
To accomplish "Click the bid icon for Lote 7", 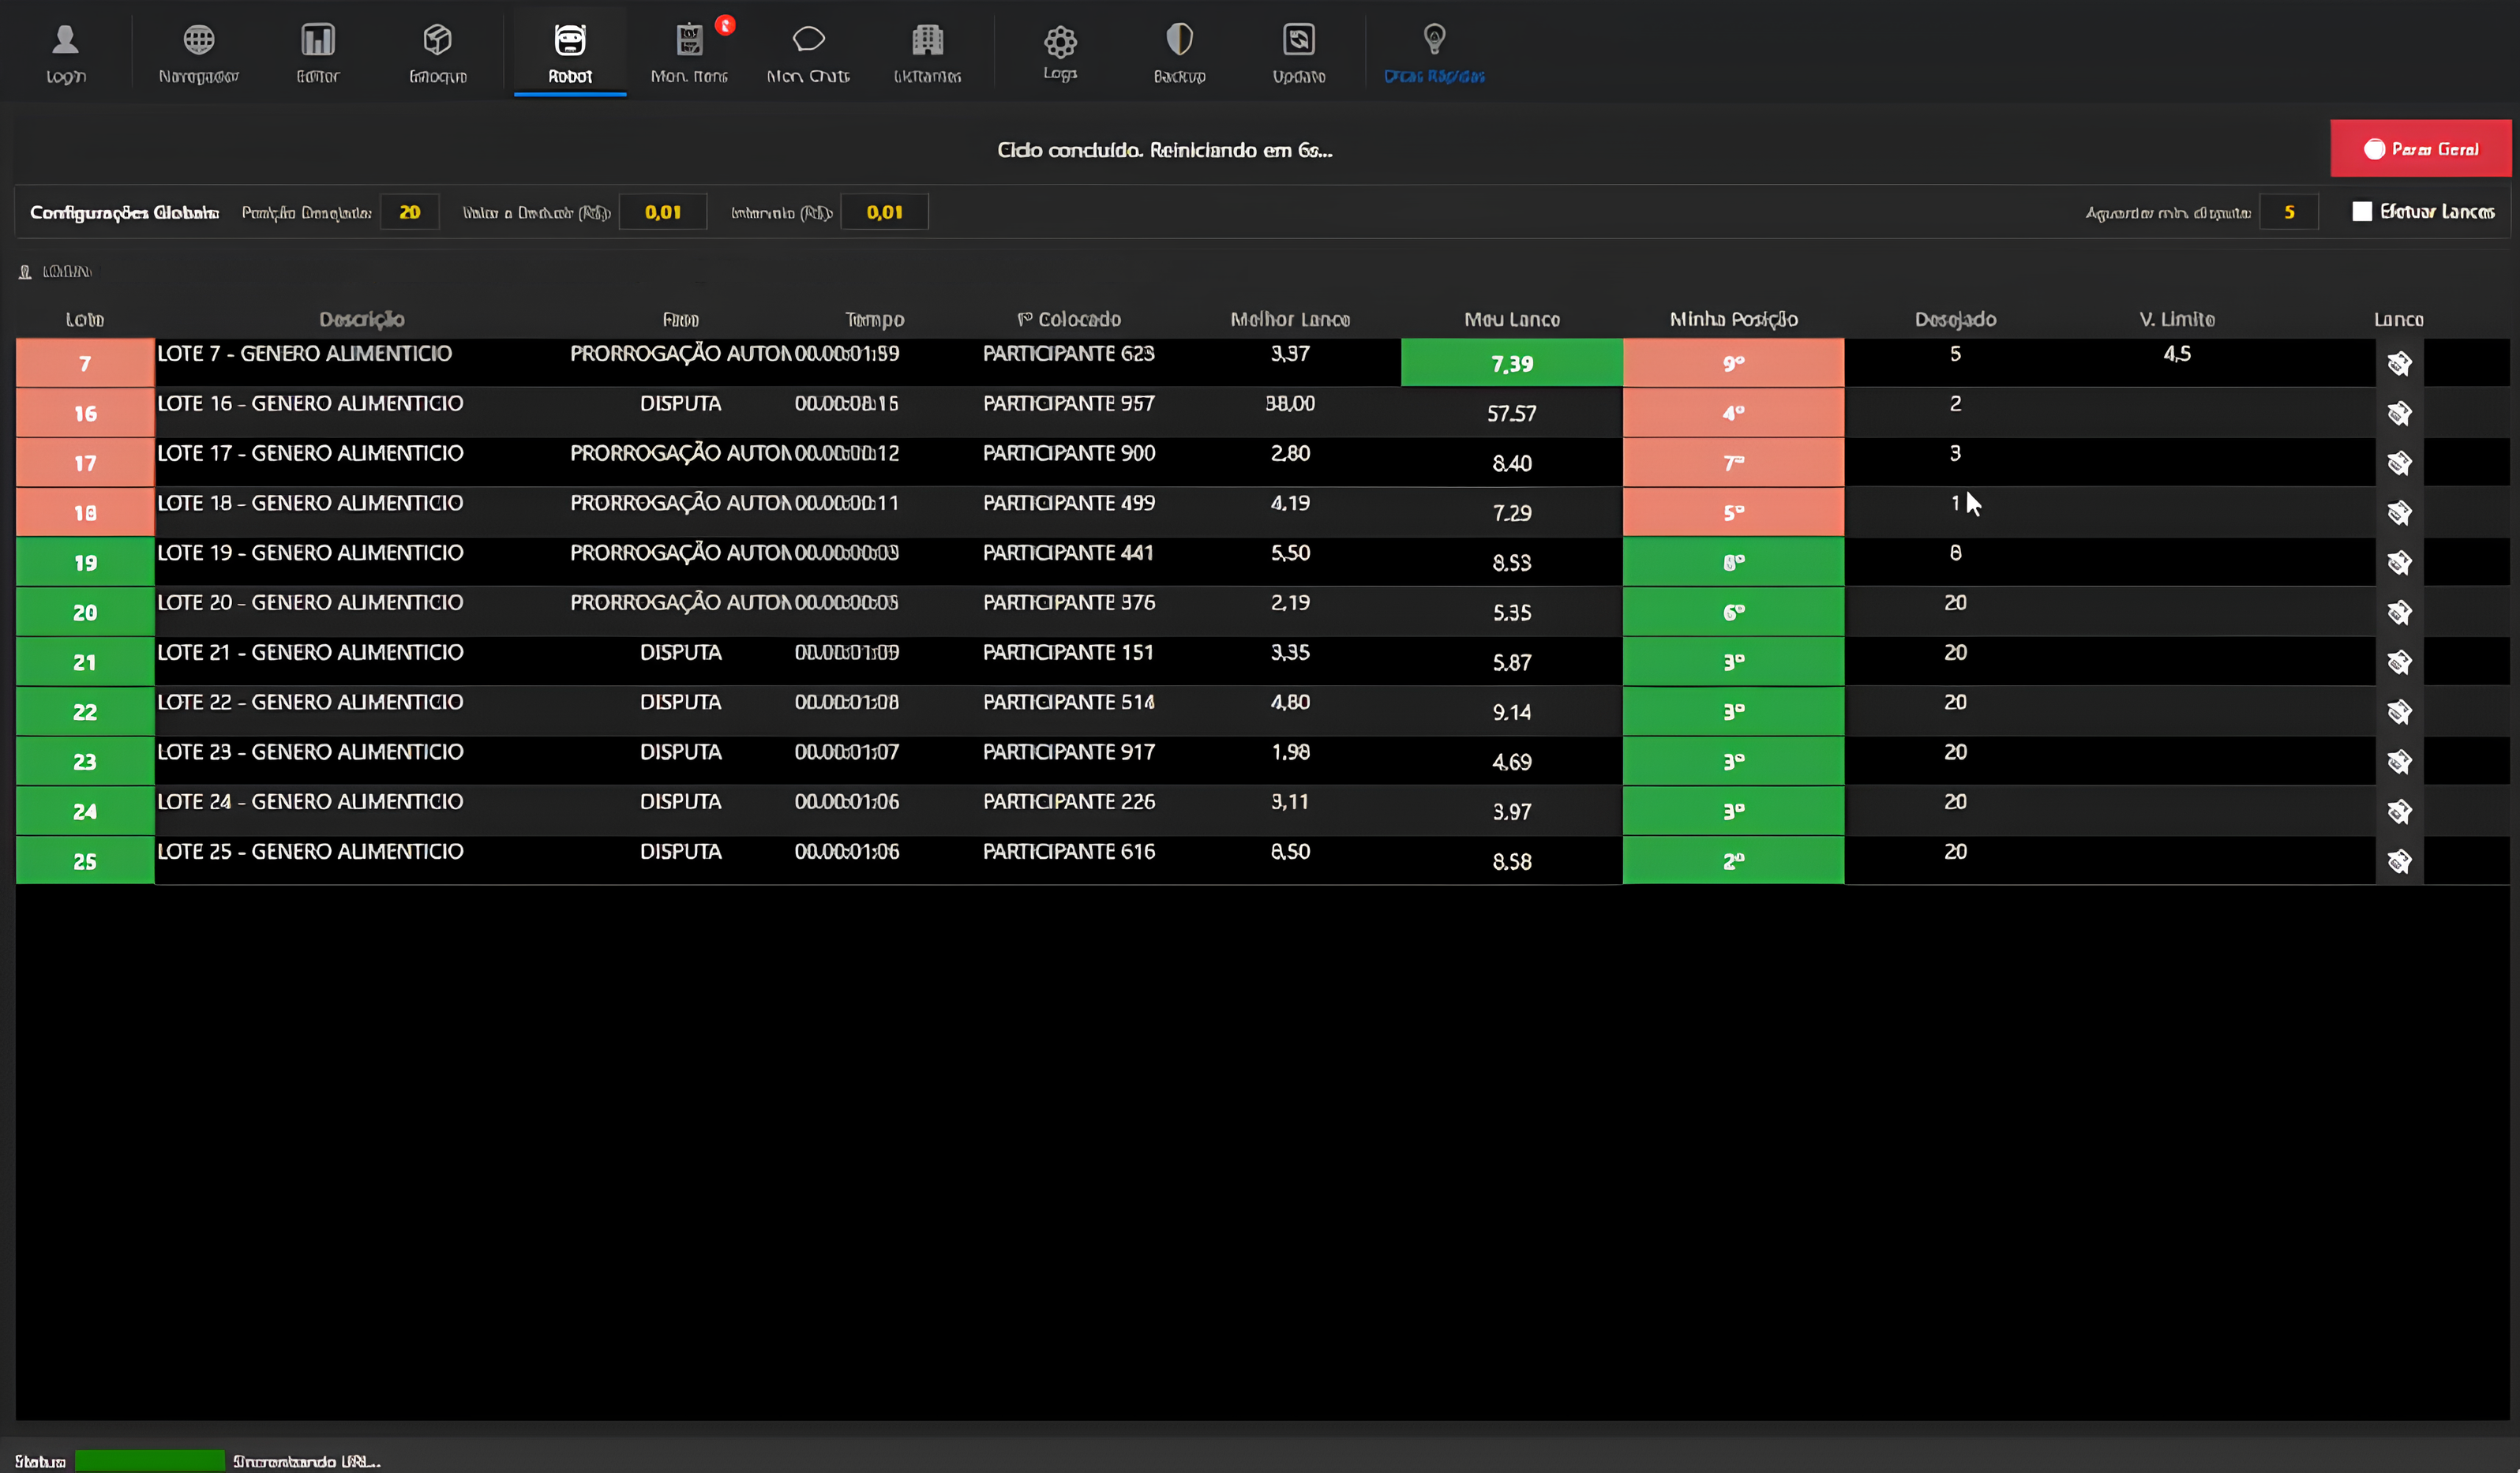I will (x=2399, y=363).
